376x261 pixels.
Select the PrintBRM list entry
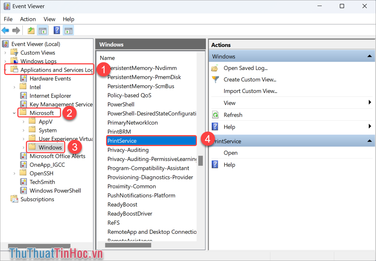(x=119, y=132)
